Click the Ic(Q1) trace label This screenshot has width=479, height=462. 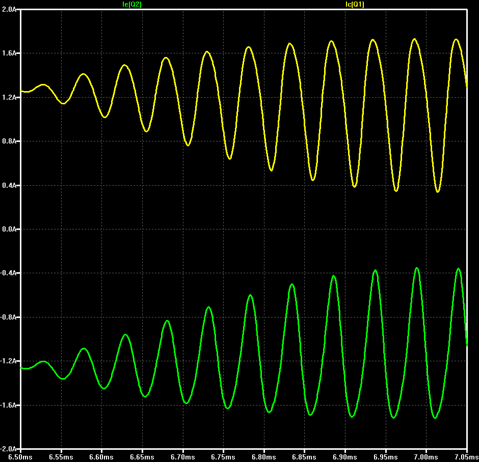click(x=355, y=4)
